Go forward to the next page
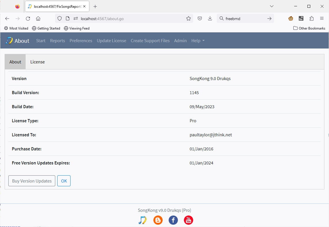Viewport: 329px width, 227px height. [18, 19]
